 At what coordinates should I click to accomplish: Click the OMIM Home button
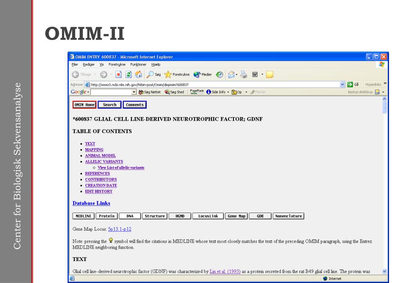click(84, 105)
